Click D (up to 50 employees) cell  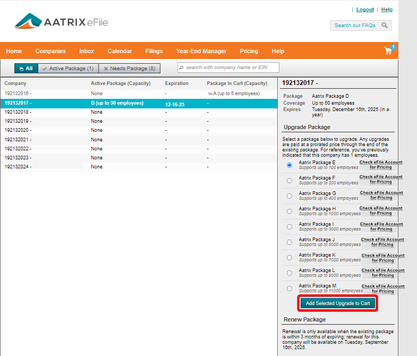coord(117,103)
